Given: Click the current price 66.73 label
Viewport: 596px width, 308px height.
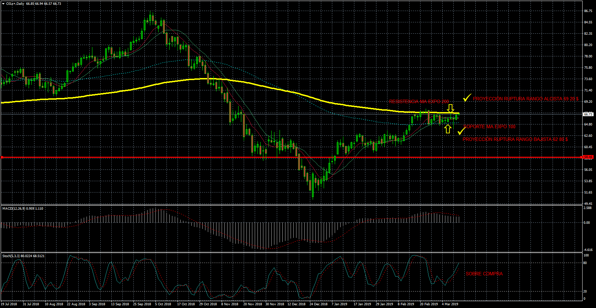Looking at the screenshot, I should click(x=588, y=114).
